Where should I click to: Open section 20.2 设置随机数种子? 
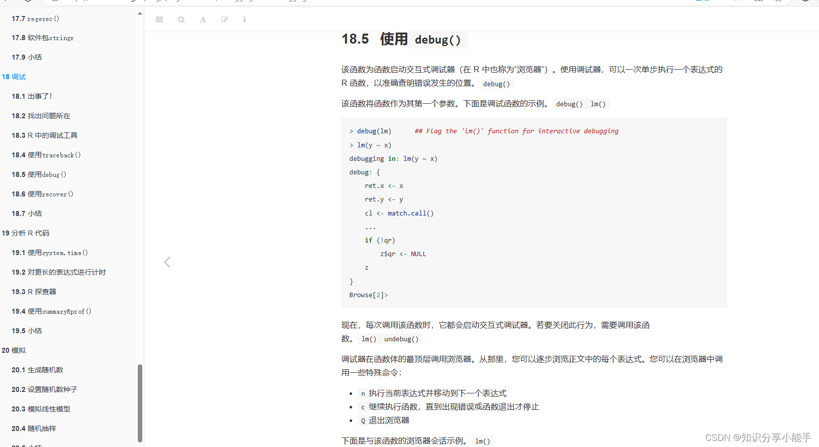[x=45, y=389]
